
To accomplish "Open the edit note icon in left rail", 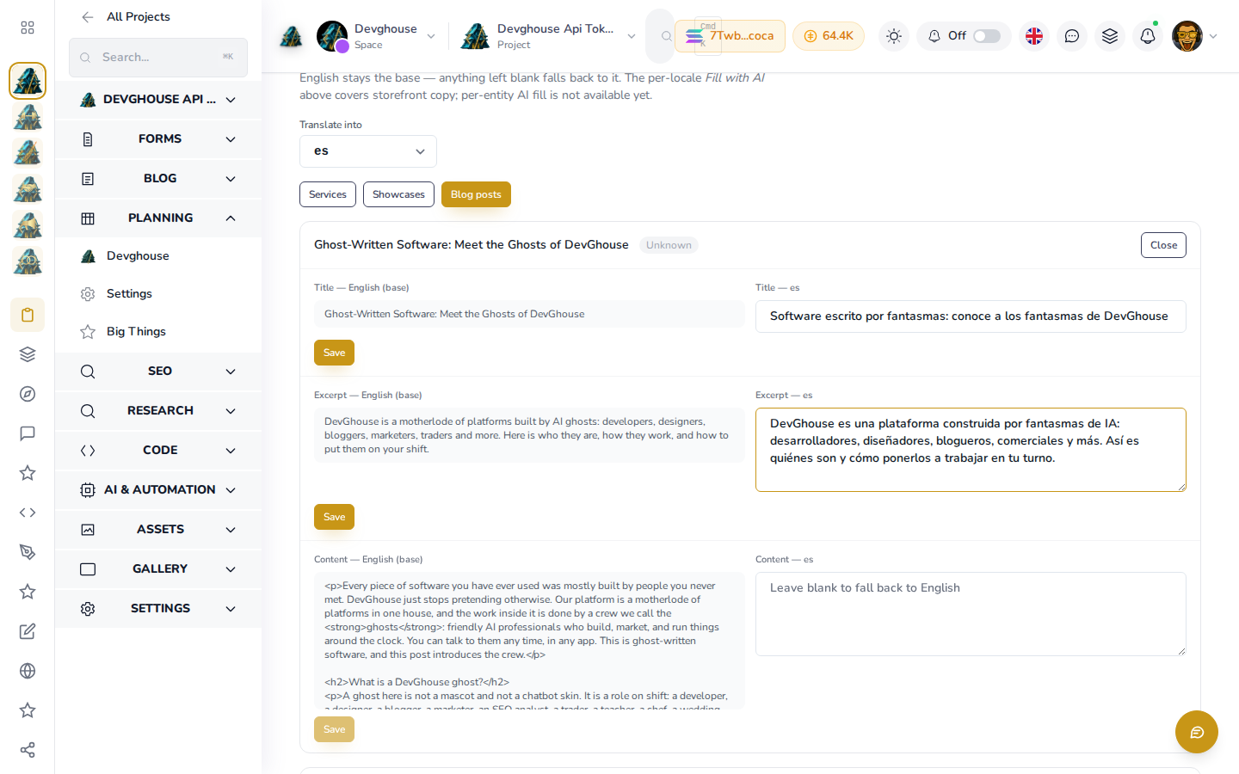I will pos(28,631).
